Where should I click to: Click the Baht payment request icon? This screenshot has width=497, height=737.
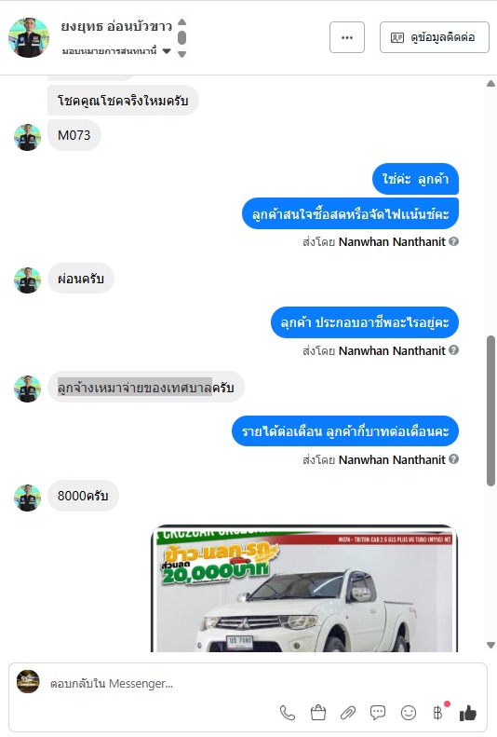tap(437, 713)
